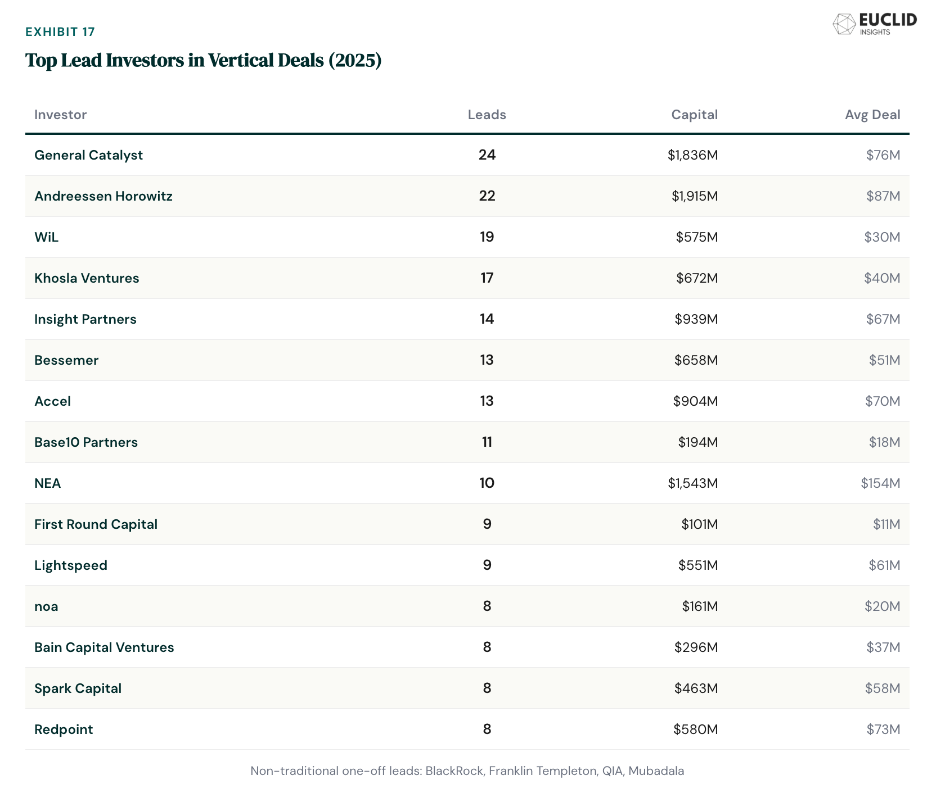Click the $51M average deal cell
936x798 pixels.
(x=885, y=360)
